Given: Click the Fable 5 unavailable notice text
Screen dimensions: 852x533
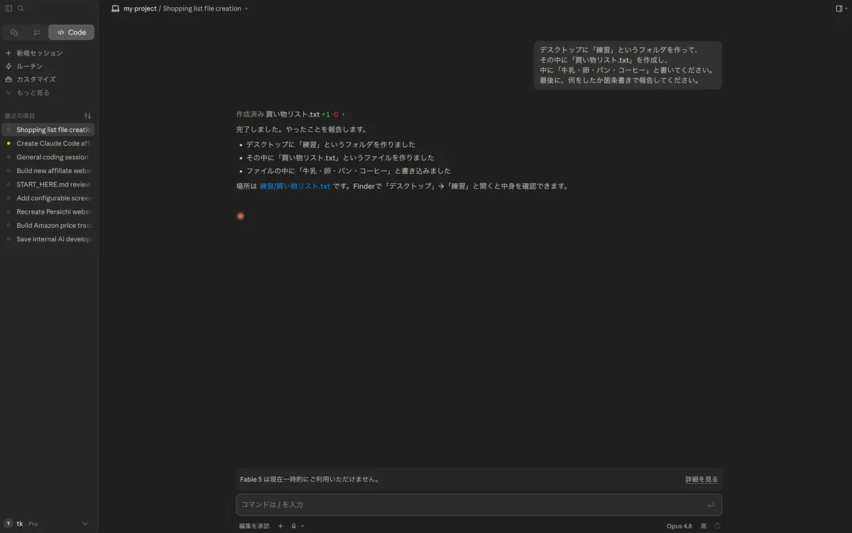Looking at the screenshot, I should click(x=310, y=479).
